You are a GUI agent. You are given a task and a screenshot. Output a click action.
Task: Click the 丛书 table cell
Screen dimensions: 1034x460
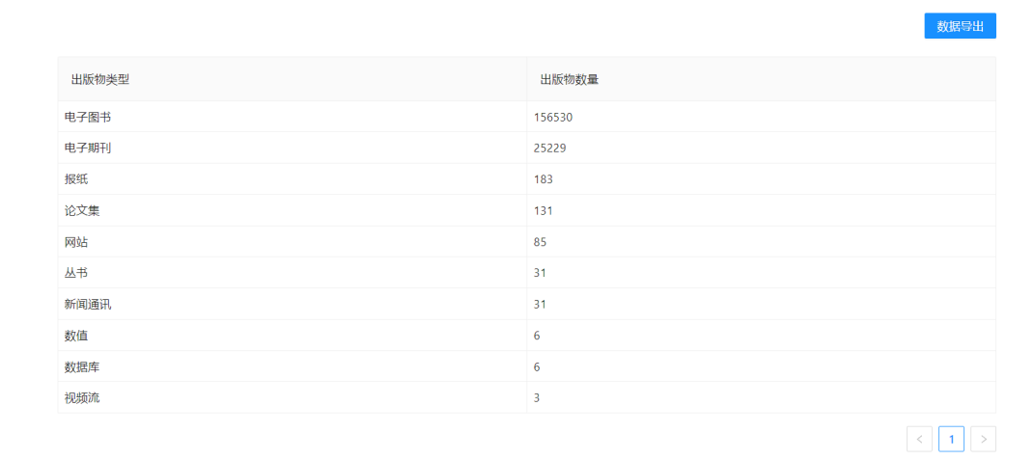[x=76, y=273]
